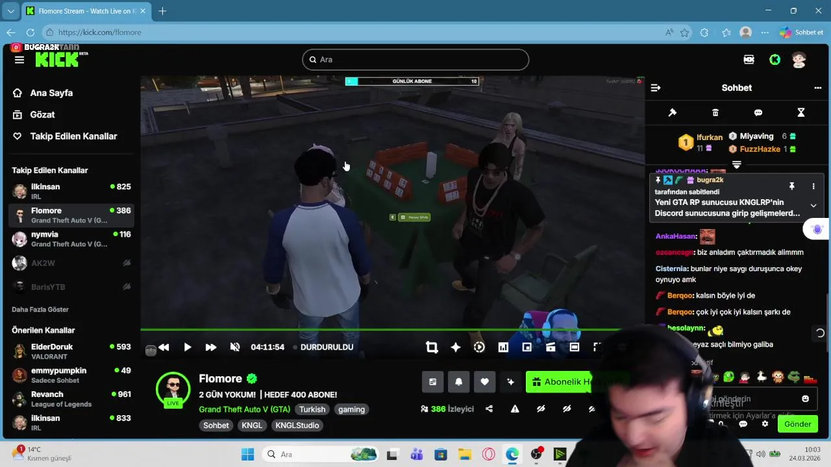Viewport: 831px width, 467px height.
Task: Open recommended channel ElderDoruk
Action: tap(71, 352)
